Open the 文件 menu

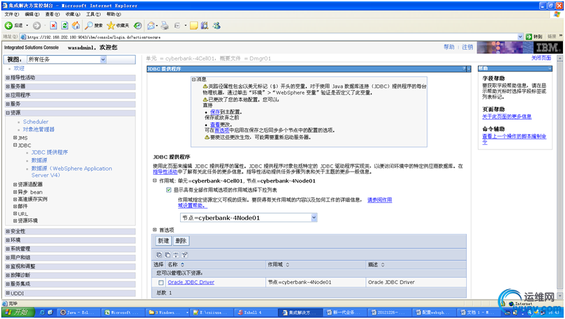pyautogui.click(x=11, y=14)
